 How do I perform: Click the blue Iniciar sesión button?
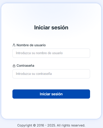coord(51,94)
